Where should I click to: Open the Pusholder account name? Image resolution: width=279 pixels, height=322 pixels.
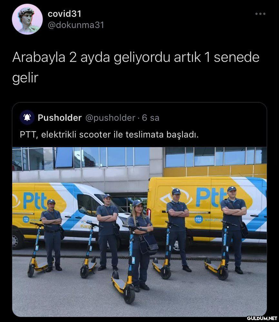pos(60,118)
